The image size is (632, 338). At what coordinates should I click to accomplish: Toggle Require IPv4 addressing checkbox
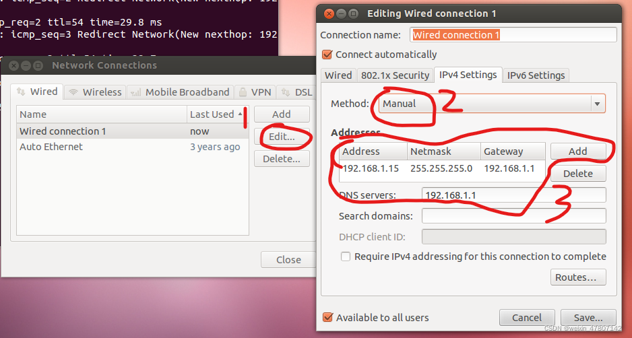[x=346, y=257]
